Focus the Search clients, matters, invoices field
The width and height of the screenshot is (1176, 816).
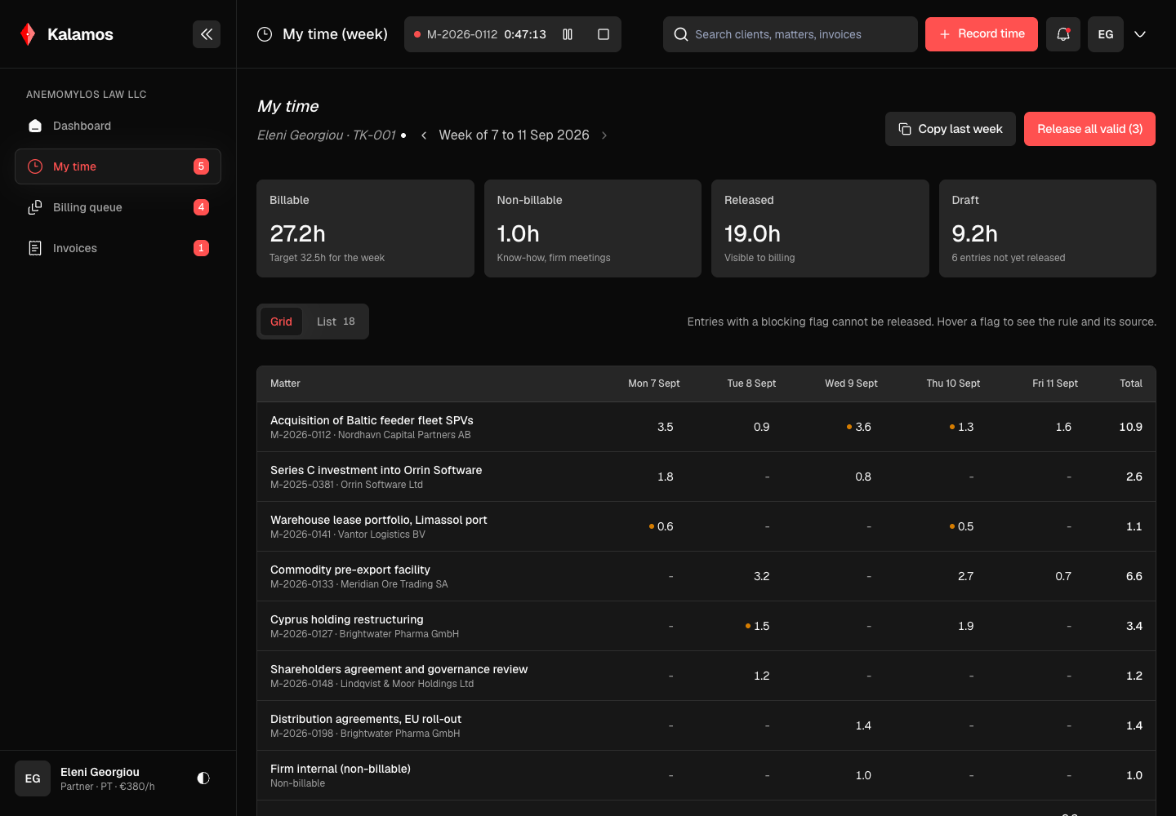click(791, 34)
